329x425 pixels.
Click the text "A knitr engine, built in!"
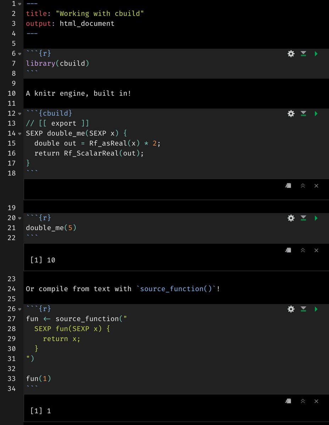tap(78, 93)
